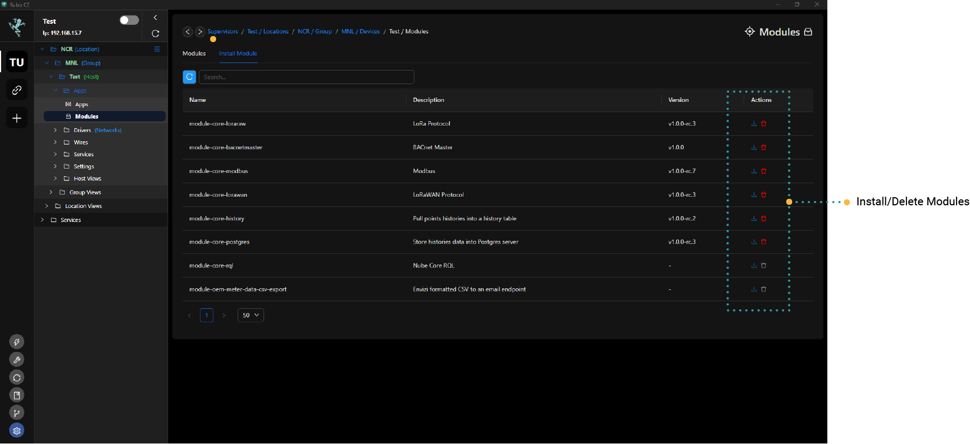Image resolution: width=970 pixels, height=444 pixels.
Task: Click install icon for module-core-history
Action: 754,218
